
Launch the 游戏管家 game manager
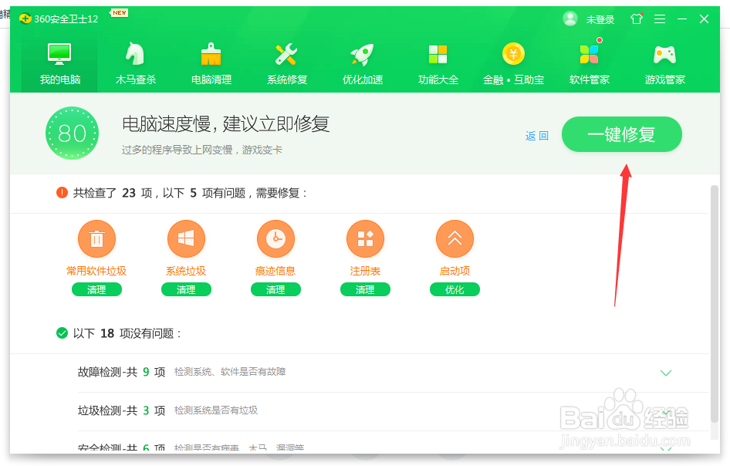coord(665,62)
